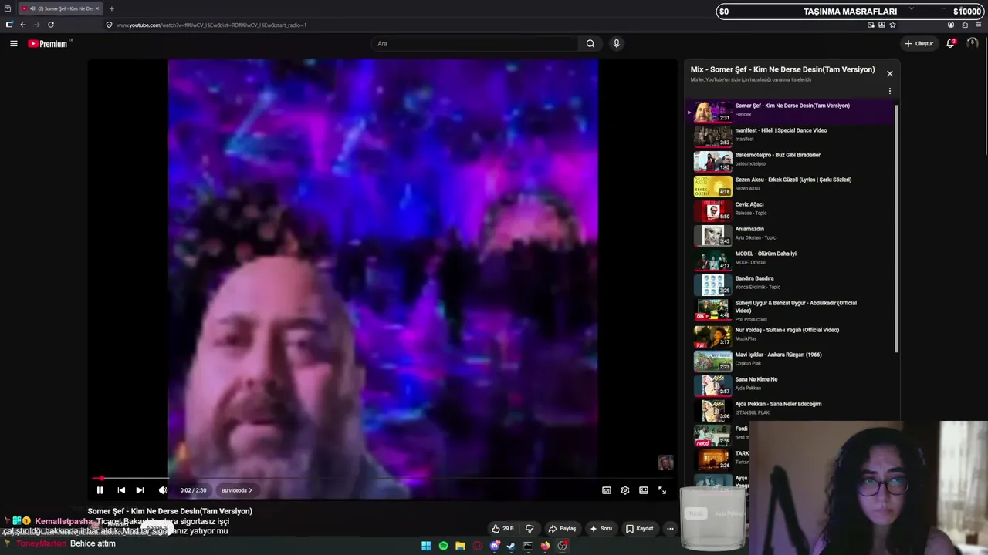Reload the current page
The image size is (988, 555).
(51, 25)
